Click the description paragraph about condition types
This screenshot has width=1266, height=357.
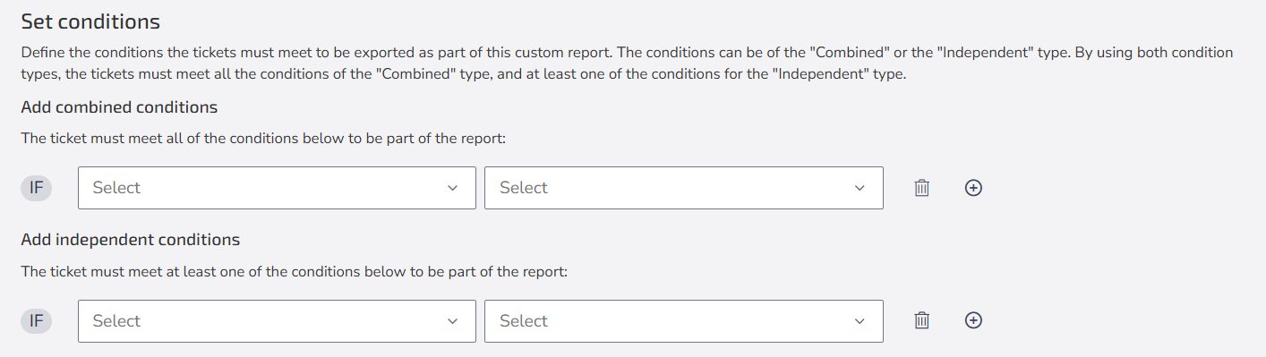(627, 64)
